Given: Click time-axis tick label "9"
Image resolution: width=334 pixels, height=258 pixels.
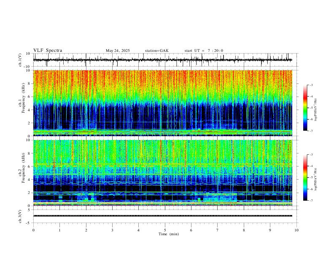Looking at the screenshot, I should tap(270, 230).
